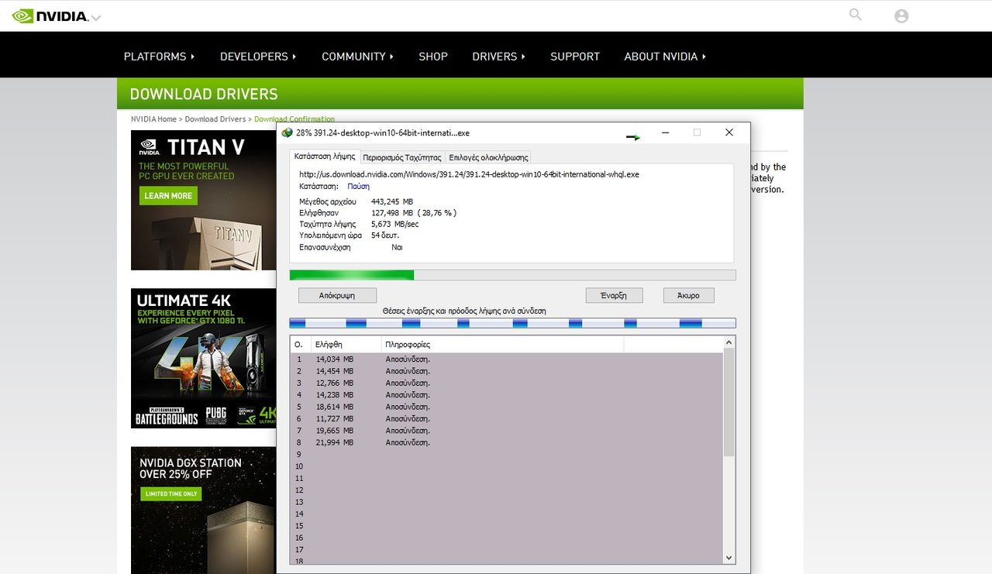Close the download progress dialog
The height and width of the screenshot is (574, 992).
pyautogui.click(x=728, y=132)
